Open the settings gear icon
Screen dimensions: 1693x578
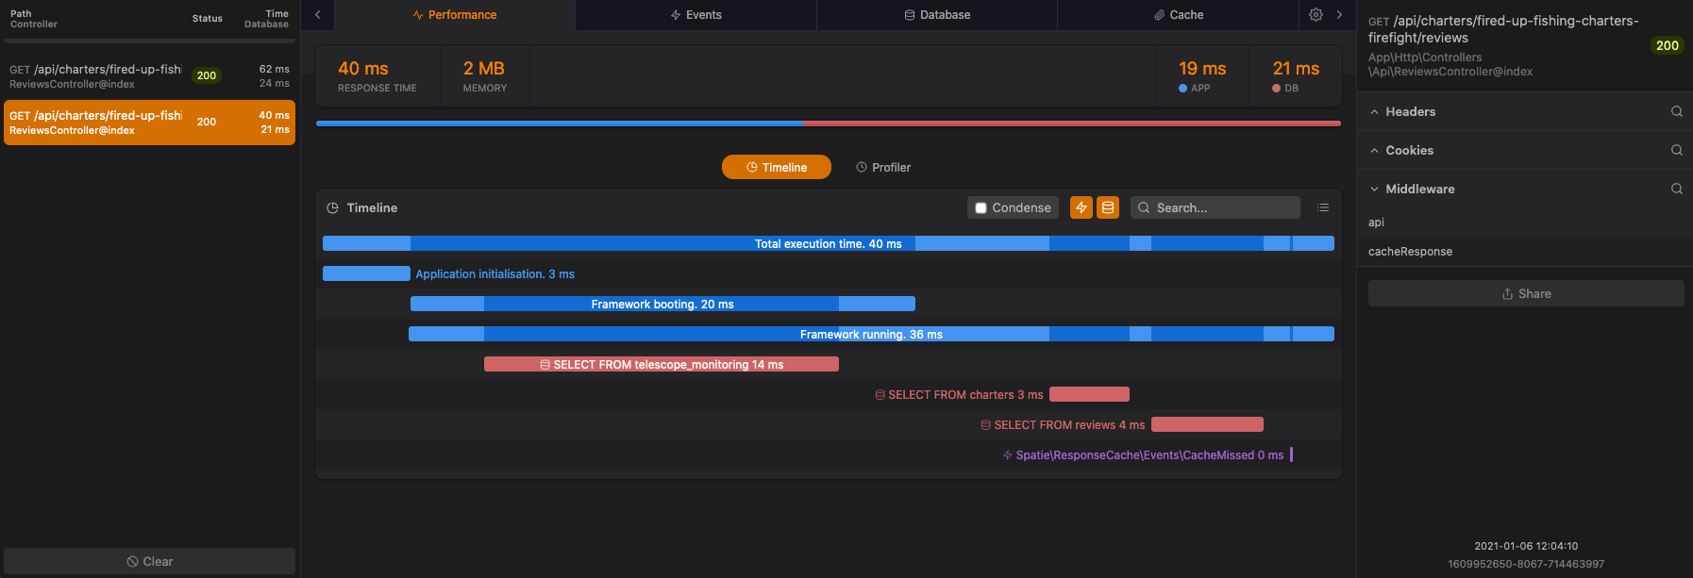click(x=1316, y=14)
